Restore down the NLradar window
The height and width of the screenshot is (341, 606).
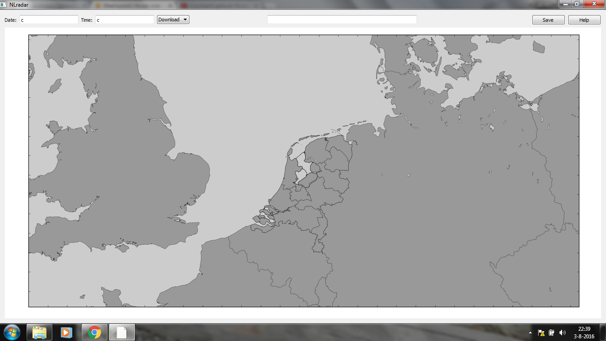coord(577,4)
